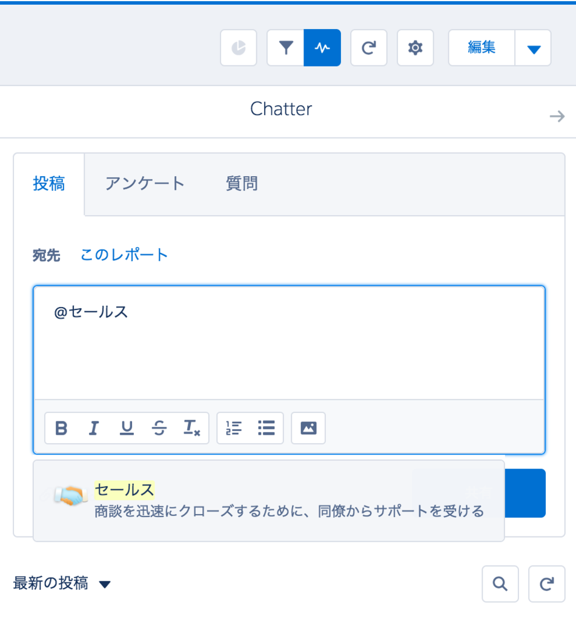Image resolution: width=576 pixels, height=620 pixels.
Task: Apply bold formatting
Action: click(61, 427)
